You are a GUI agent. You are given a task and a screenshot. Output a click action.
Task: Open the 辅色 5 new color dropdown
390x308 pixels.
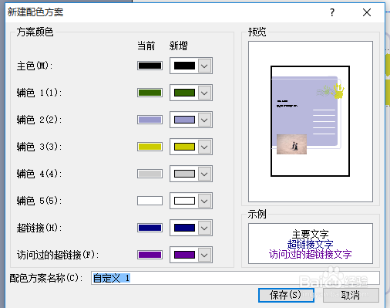(204, 201)
